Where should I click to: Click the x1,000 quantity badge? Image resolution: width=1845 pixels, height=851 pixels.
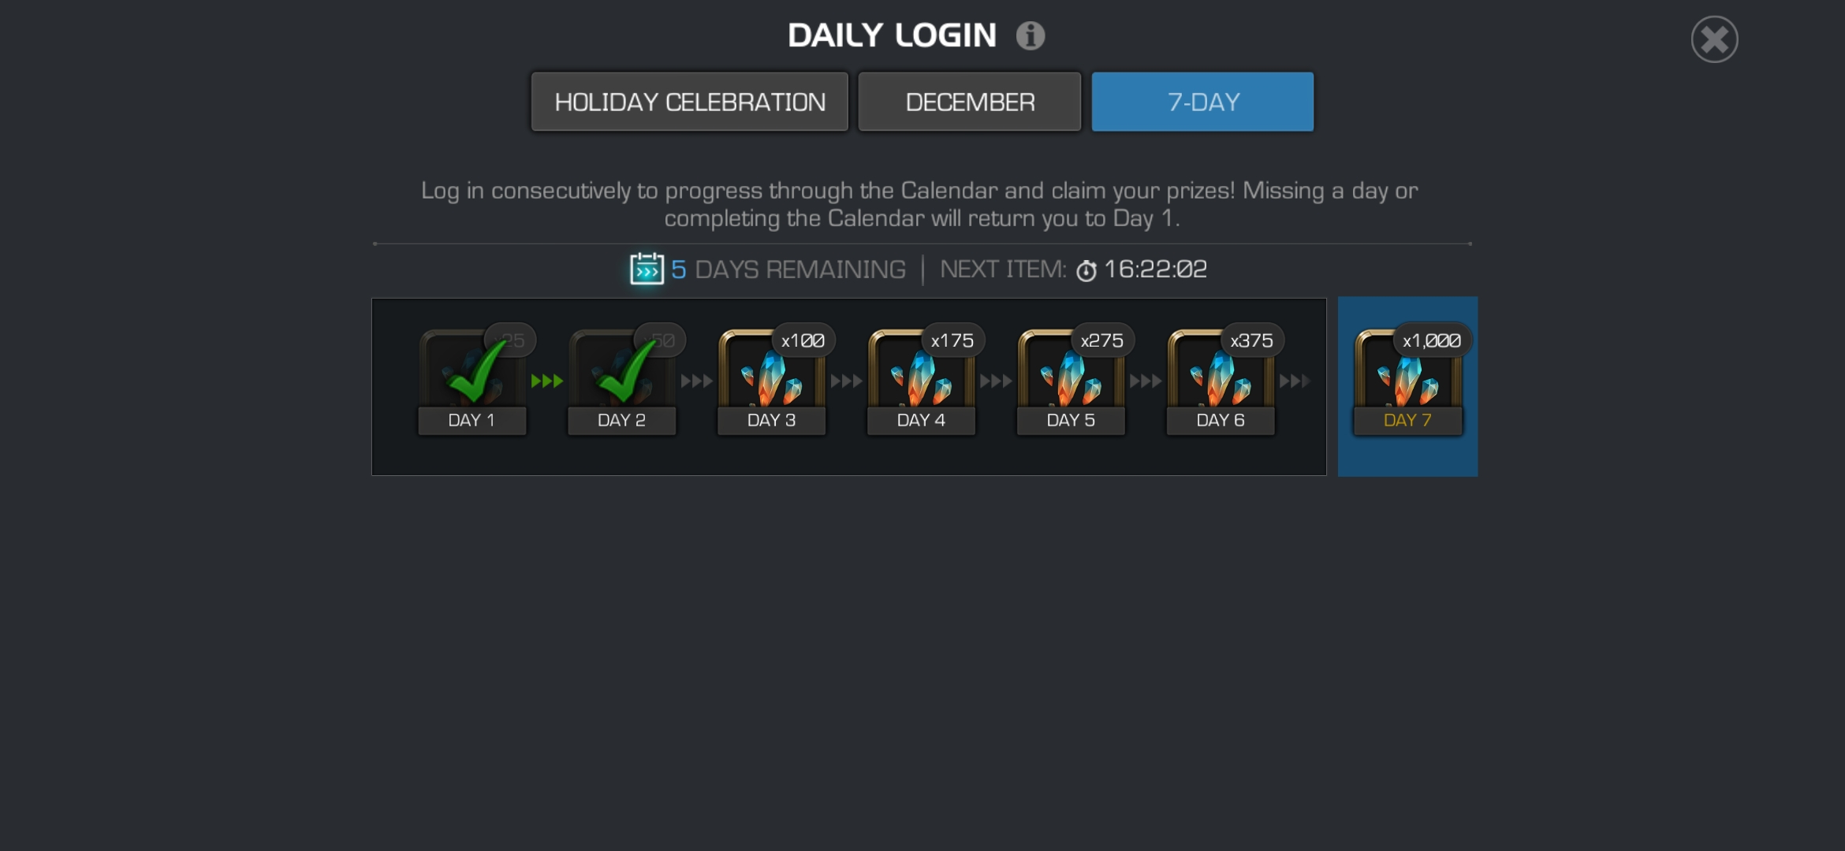(1432, 340)
